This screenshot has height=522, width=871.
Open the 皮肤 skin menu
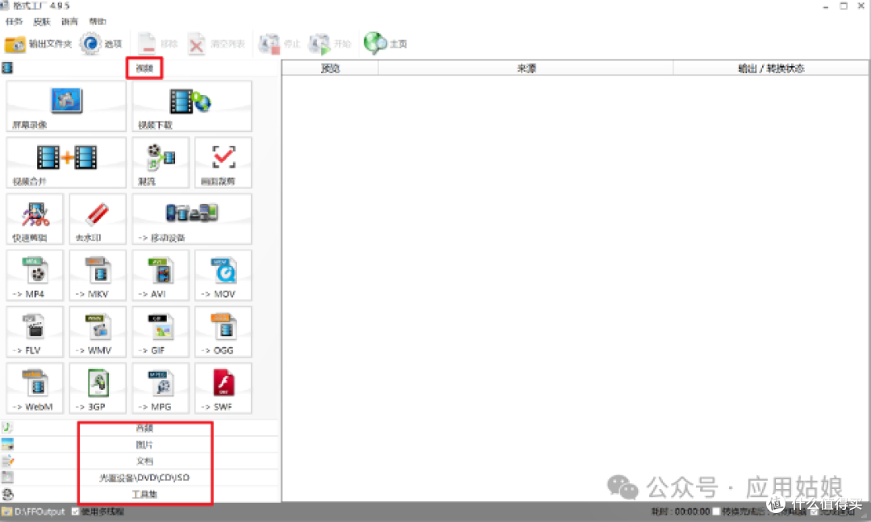(x=42, y=22)
